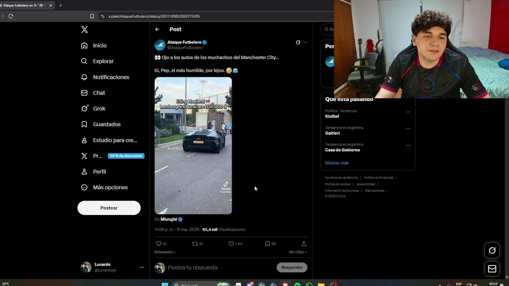
Task: Open Ataque Futbolero profile picture
Action: (x=160, y=44)
